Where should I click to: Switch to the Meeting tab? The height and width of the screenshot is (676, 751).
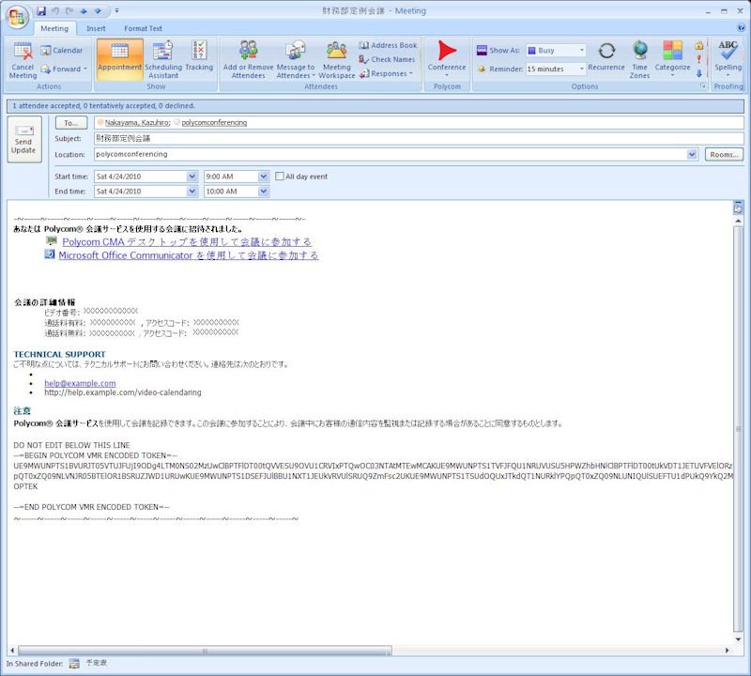click(54, 29)
